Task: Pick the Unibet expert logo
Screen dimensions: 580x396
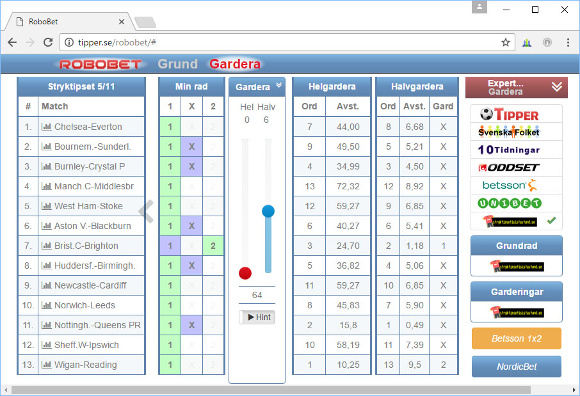Action: click(x=510, y=203)
